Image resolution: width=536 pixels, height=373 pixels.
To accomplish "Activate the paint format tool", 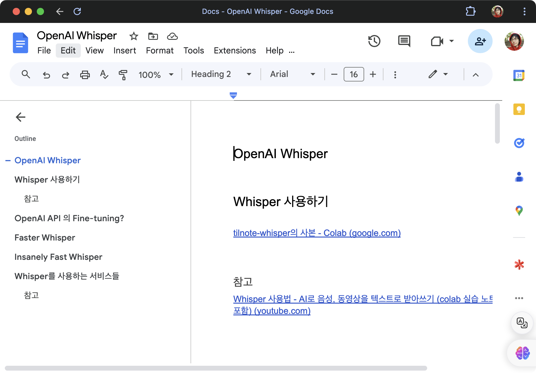I will [x=123, y=75].
